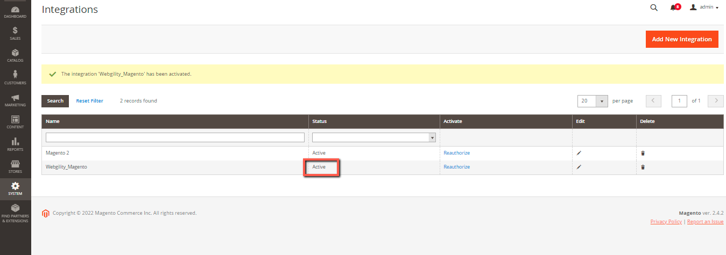Click Reauthorize for Webgility_Magento
726x255 pixels.
coord(456,167)
